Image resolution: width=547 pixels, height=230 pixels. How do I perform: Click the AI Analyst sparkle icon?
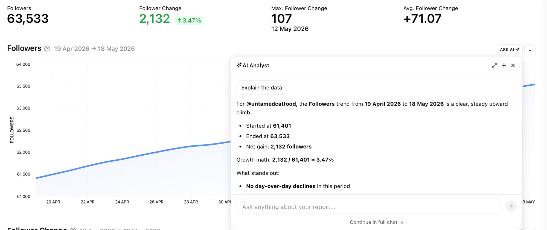click(x=239, y=65)
